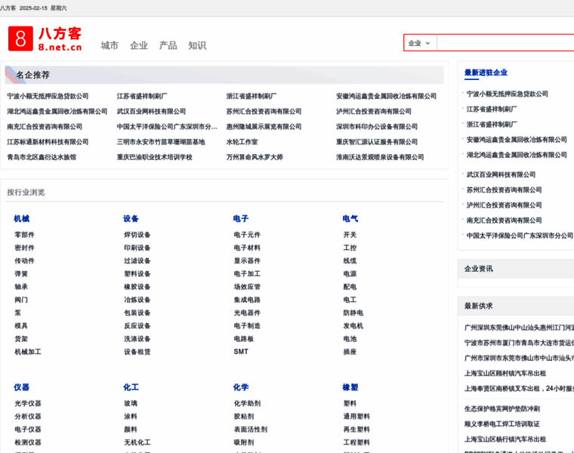Click the red 8 site logo icon

tap(20, 39)
